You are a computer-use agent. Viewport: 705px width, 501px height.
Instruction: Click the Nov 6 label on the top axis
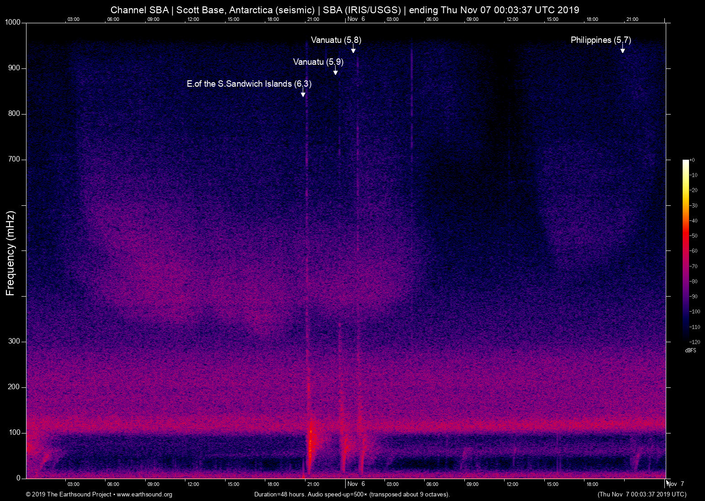356,19
